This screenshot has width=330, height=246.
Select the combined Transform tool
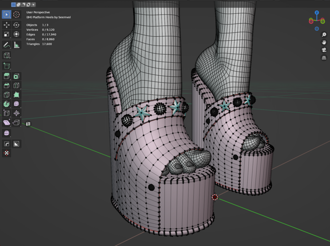click(16, 34)
